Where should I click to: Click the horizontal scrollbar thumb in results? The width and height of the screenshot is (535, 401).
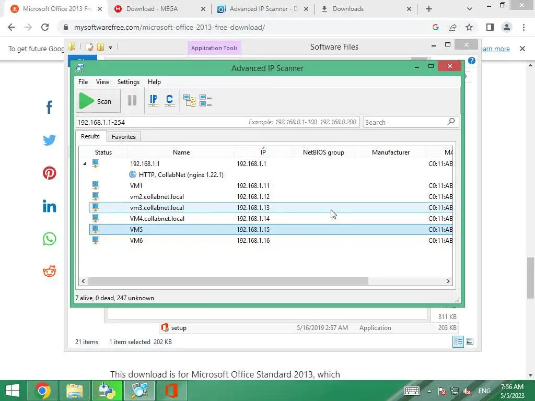[x=228, y=281]
